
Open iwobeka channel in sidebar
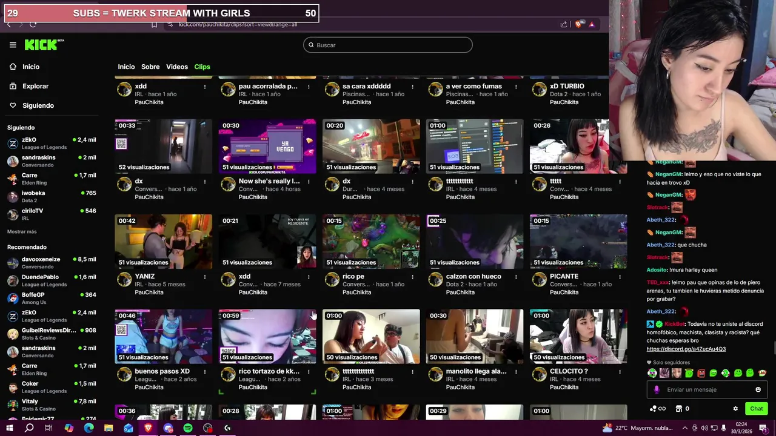pyautogui.click(x=52, y=196)
